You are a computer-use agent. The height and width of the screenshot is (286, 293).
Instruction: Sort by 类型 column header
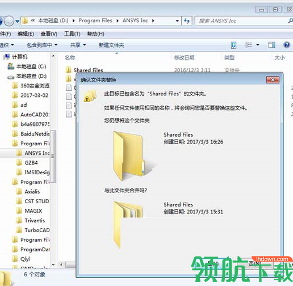pos(229,57)
